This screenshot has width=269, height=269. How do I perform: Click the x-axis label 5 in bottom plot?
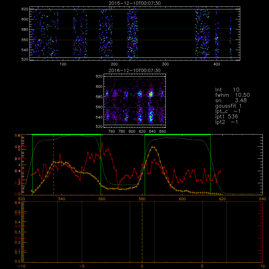(203, 266)
